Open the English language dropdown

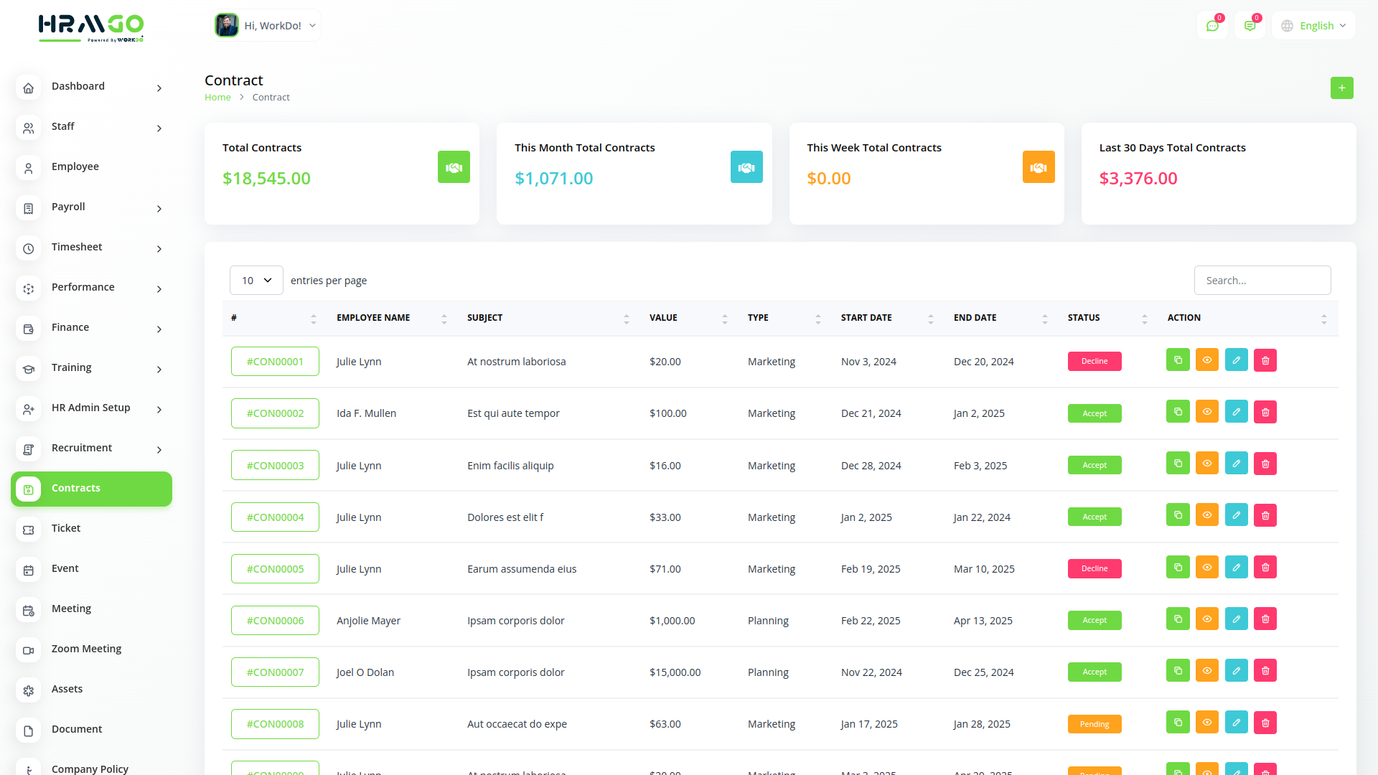(1313, 26)
